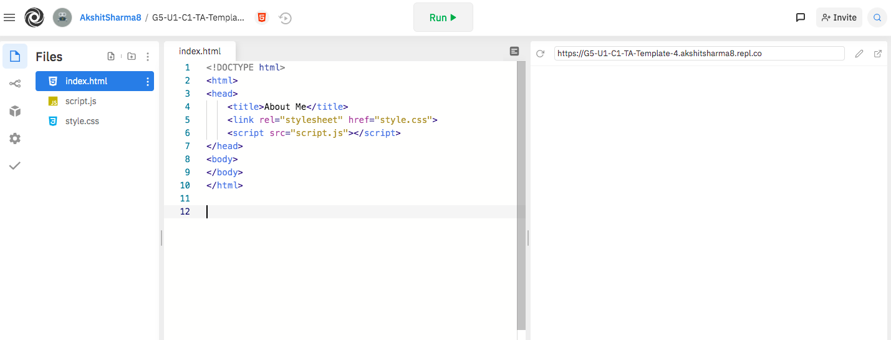Click the closing </html> tag
This screenshot has height=340, width=891.
tap(224, 185)
